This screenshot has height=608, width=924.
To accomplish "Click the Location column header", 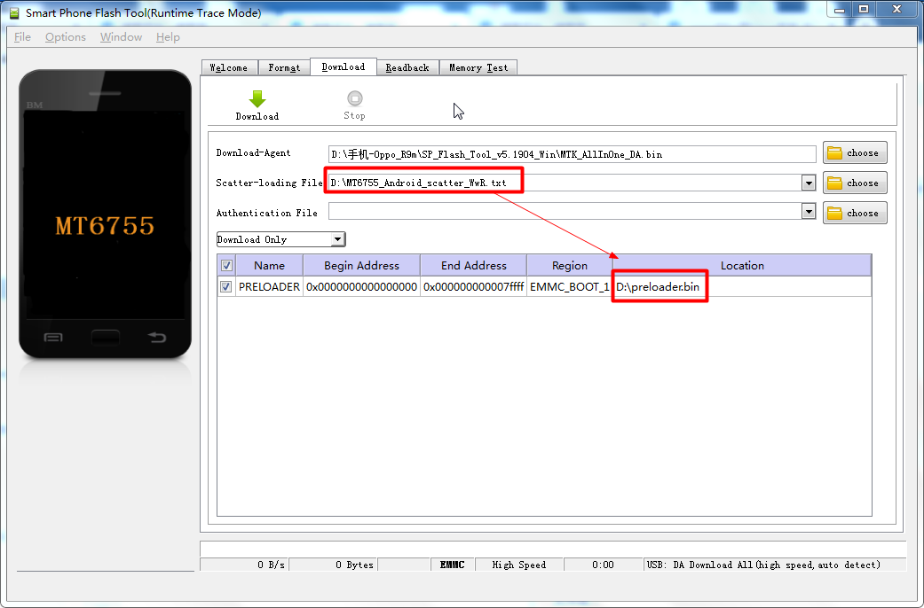I will (x=742, y=266).
